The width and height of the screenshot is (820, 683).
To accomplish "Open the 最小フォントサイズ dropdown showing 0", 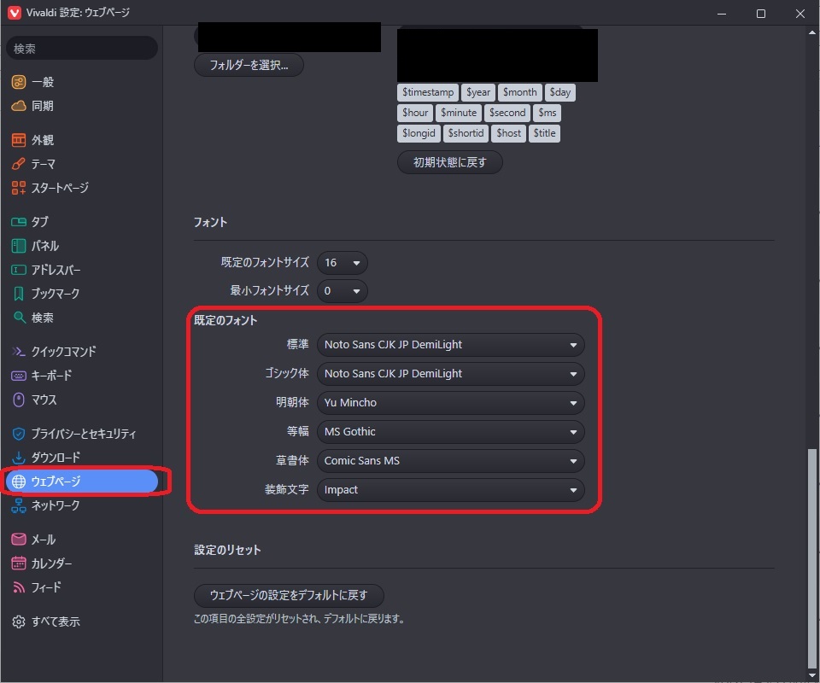I will (x=342, y=291).
